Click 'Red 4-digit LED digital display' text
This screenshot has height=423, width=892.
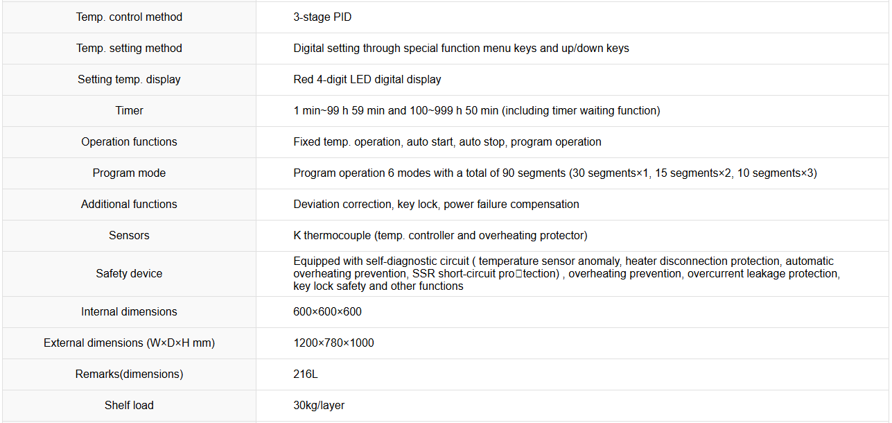click(x=367, y=79)
